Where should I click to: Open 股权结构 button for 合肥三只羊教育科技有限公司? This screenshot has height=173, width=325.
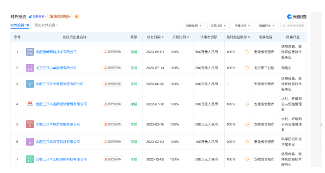pyautogui.click(x=113, y=142)
